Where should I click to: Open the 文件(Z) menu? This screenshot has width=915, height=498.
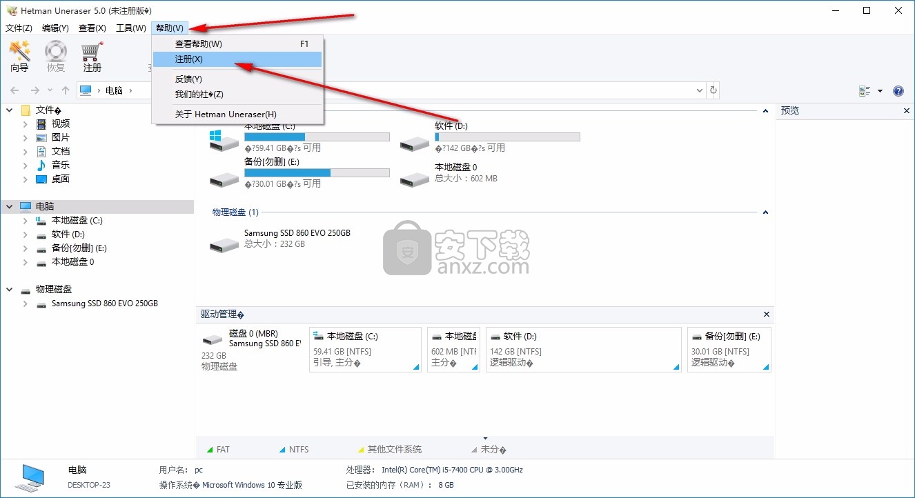point(19,28)
